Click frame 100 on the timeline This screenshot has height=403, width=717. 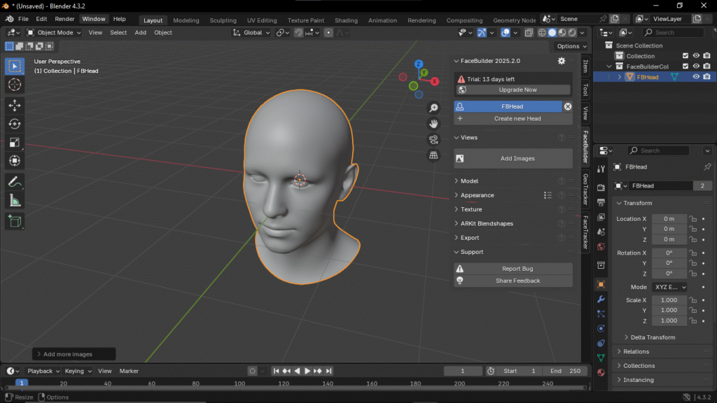pyautogui.click(x=239, y=383)
